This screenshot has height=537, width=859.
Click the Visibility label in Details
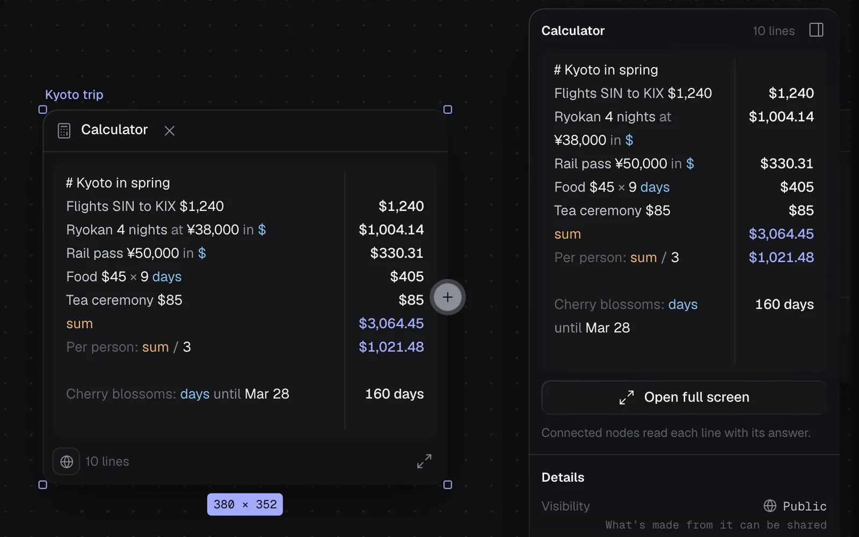[x=565, y=506]
